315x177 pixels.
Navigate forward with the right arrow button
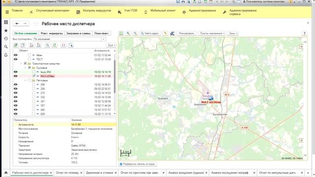click(x=25, y=24)
